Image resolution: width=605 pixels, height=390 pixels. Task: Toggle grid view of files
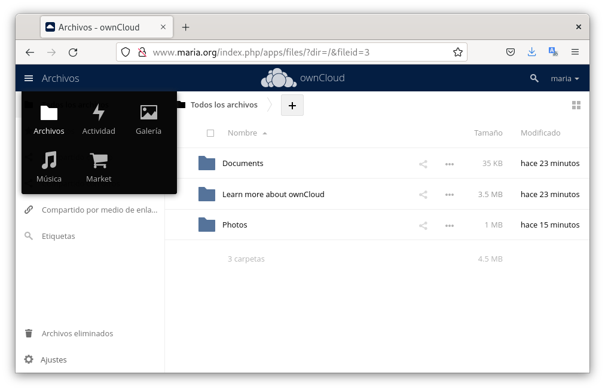pos(576,105)
